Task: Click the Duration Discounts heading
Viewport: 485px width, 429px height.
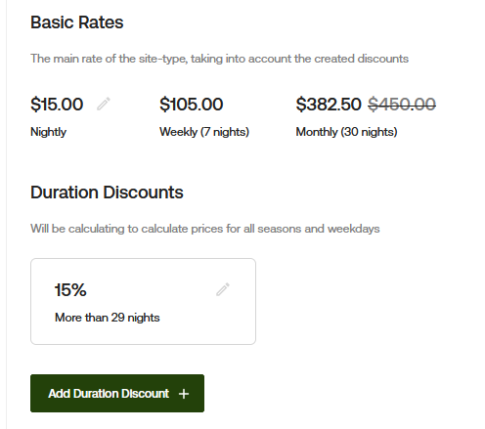Action: 107,193
